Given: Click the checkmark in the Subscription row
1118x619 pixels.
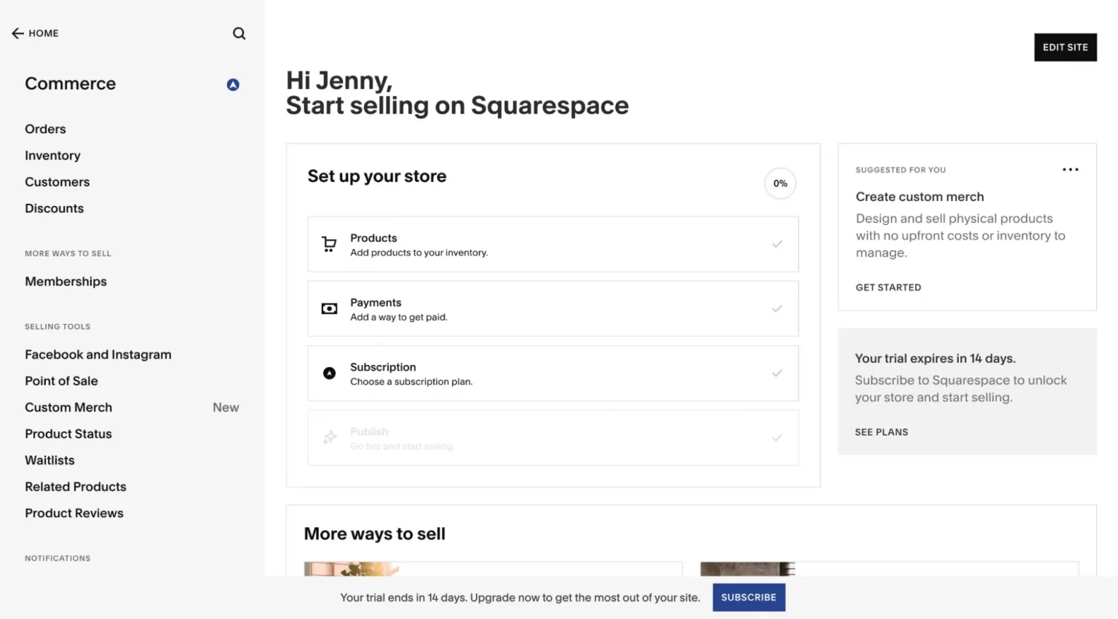Looking at the screenshot, I should (x=777, y=373).
